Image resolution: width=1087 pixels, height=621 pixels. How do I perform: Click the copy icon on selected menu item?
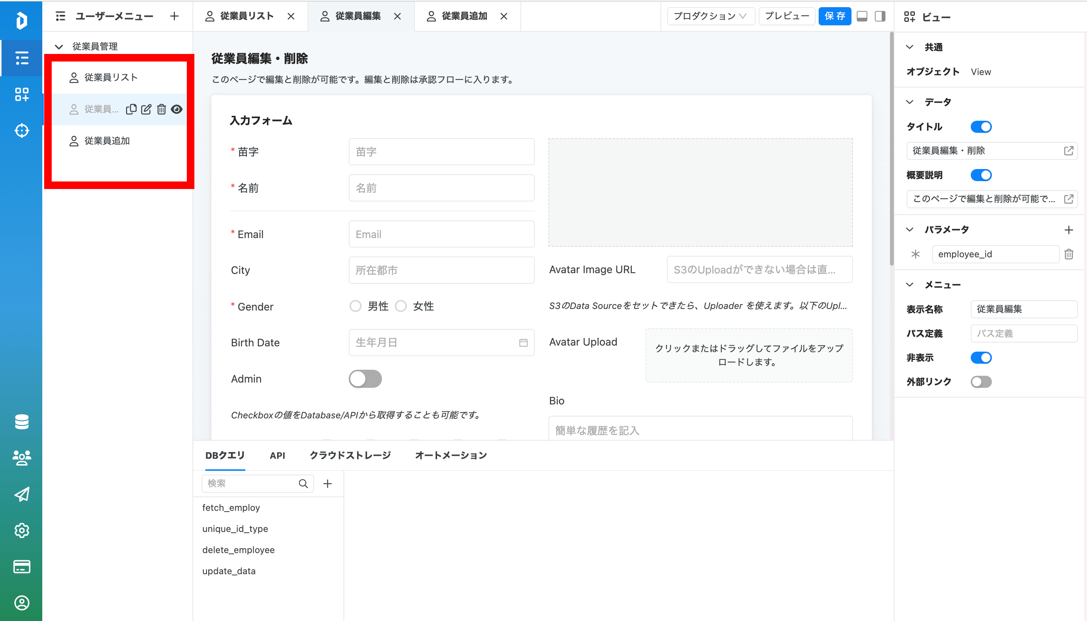[x=131, y=109]
